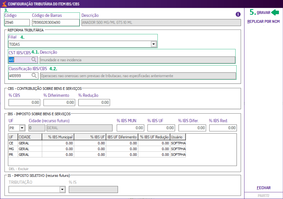Focus the CST IBS/CBS code field
The height and width of the screenshot is (199, 283).
(x=19, y=60)
